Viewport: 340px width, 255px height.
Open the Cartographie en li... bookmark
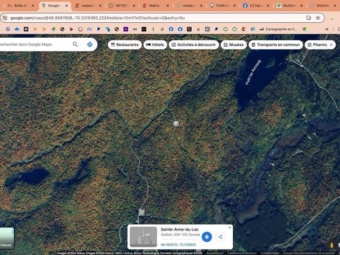(x=278, y=29)
